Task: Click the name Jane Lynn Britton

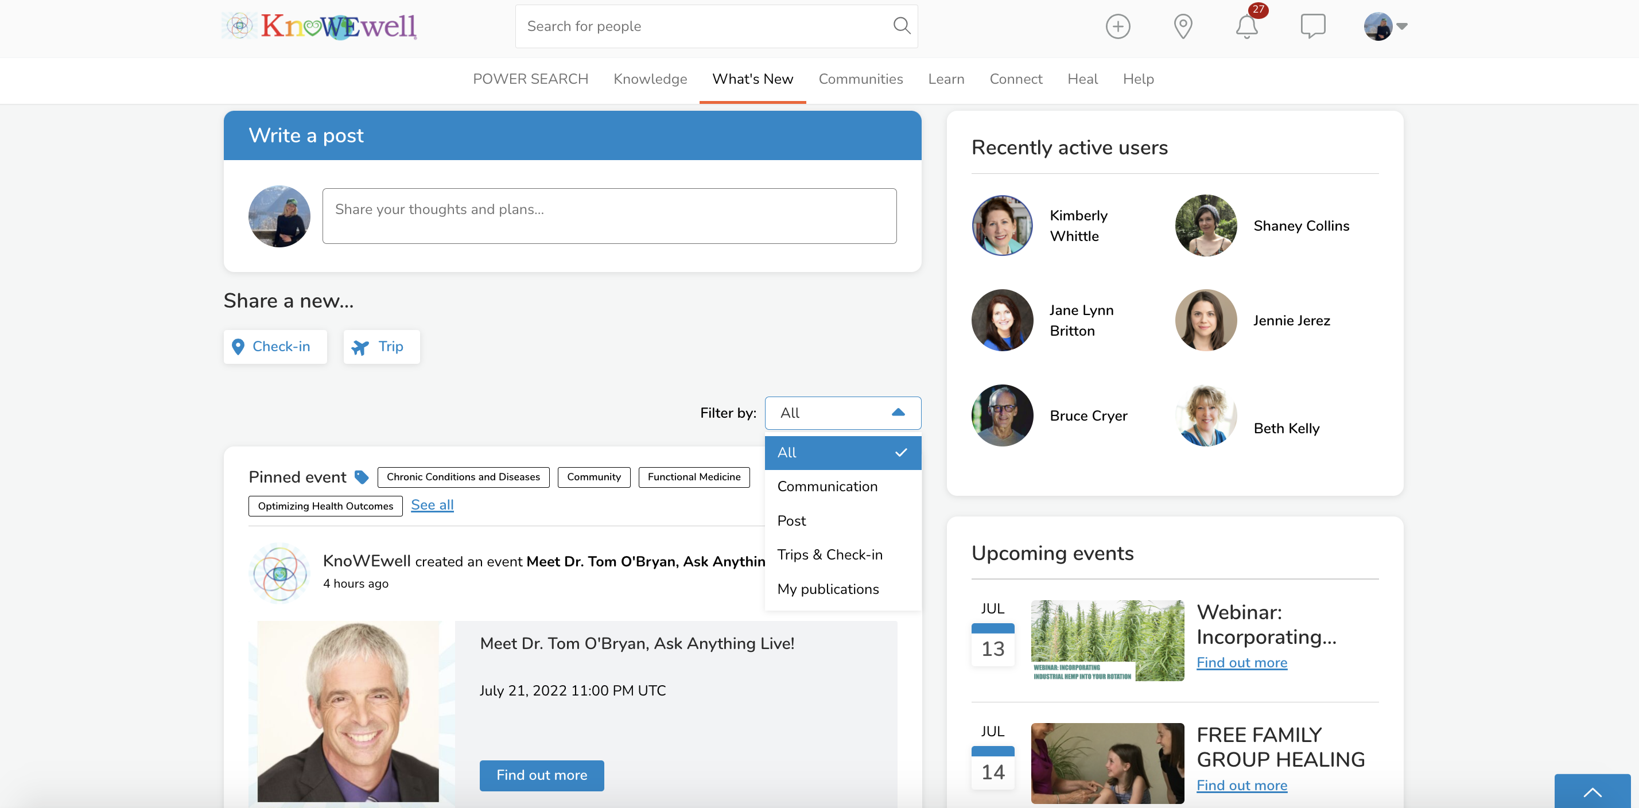Action: click(x=1081, y=320)
